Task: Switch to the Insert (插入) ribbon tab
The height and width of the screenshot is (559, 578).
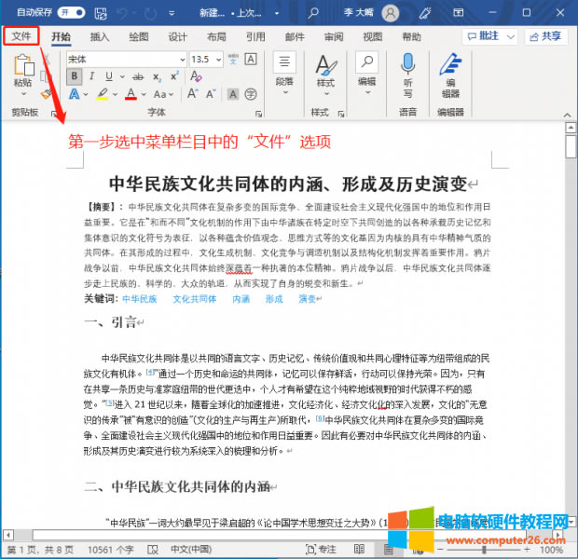Action: click(100, 36)
